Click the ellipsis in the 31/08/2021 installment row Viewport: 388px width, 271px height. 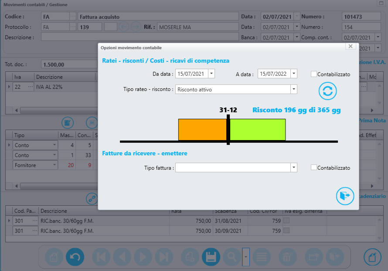pos(35,221)
